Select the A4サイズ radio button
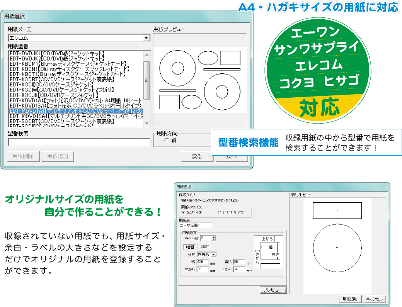Image resolution: width=402 pixels, height=307 pixels. [183, 212]
